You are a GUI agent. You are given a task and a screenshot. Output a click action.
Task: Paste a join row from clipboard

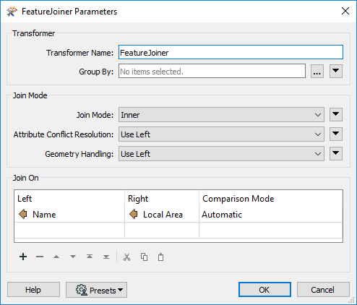(x=160, y=257)
